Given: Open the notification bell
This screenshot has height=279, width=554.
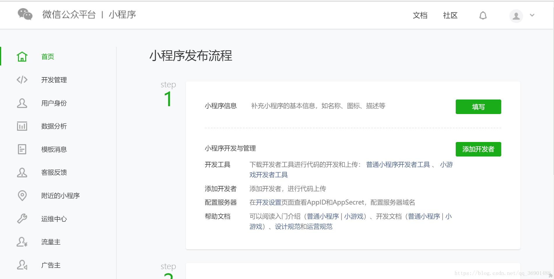Looking at the screenshot, I should click(x=483, y=15).
